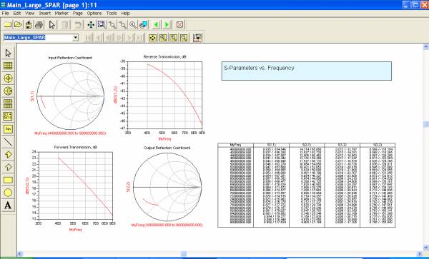Open the Marker menu
This screenshot has height=259, width=429.
tap(61, 13)
